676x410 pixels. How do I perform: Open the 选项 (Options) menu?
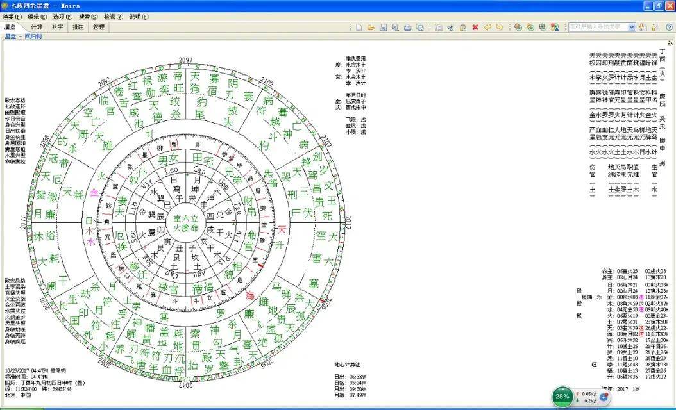pos(62,17)
